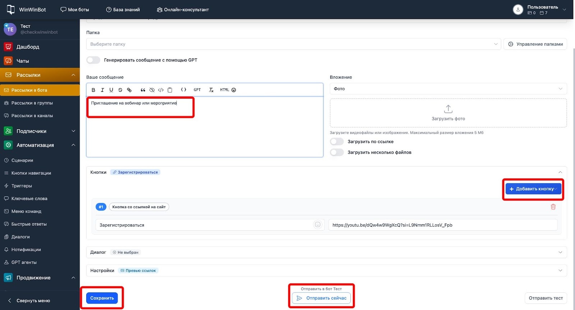Apply blockquote formatting to the message
This screenshot has height=310, width=575.
point(143,90)
